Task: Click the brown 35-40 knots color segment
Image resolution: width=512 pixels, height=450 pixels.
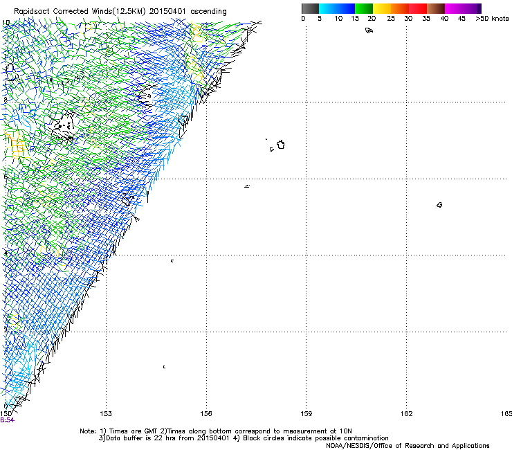Action: pos(436,8)
